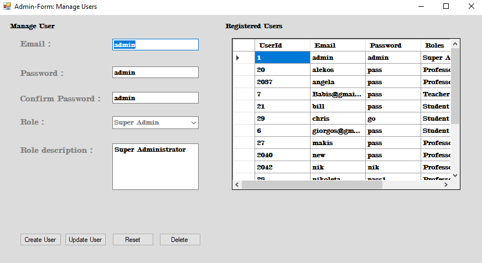Select the UserId cell '2040'
482x263 pixels.
pyautogui.click(x=282, y=155)
